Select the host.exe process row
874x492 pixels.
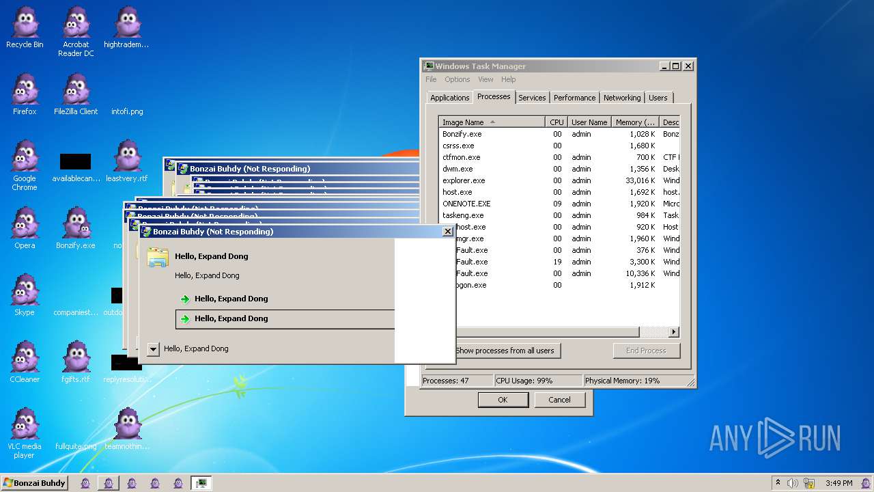[559, 192]
